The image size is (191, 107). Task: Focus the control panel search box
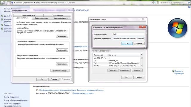[173, 3]
